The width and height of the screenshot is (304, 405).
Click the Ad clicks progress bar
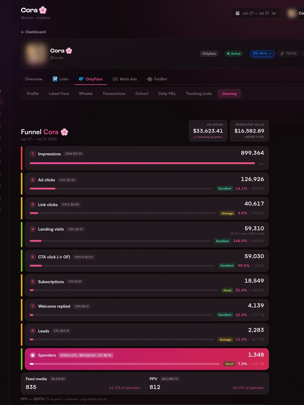click(x=121, y=189)
